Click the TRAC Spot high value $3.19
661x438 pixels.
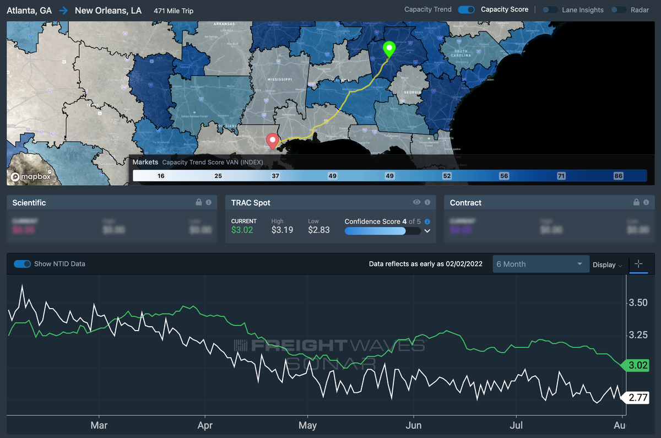pos(283,230)
